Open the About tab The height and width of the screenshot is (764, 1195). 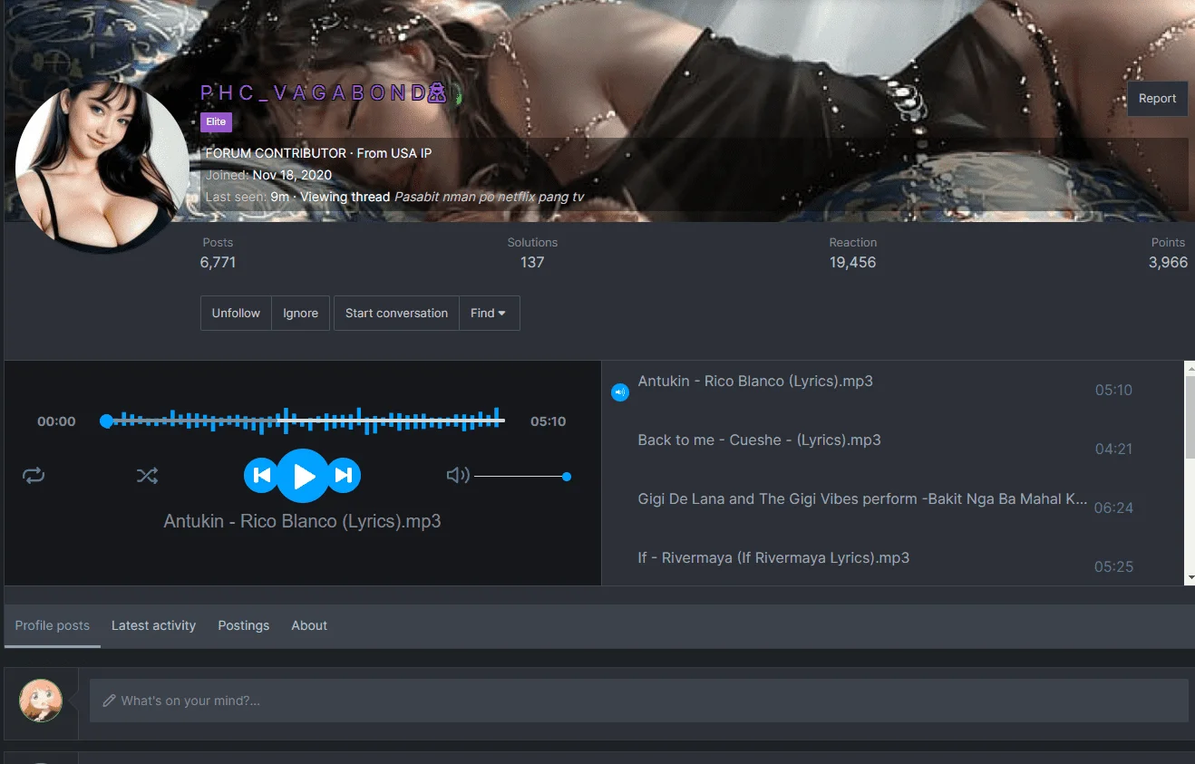click(309, 625)
